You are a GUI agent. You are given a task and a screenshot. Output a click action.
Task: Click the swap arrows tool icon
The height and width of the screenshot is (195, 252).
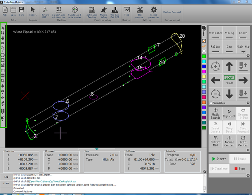coord(2,81)
